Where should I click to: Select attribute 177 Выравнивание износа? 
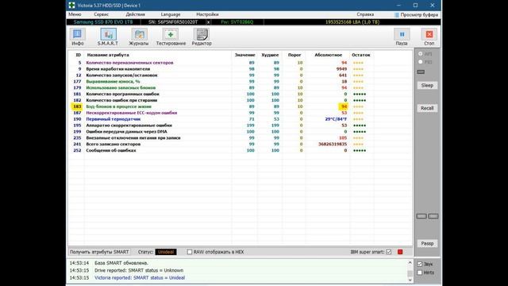[x=240, y=81]
